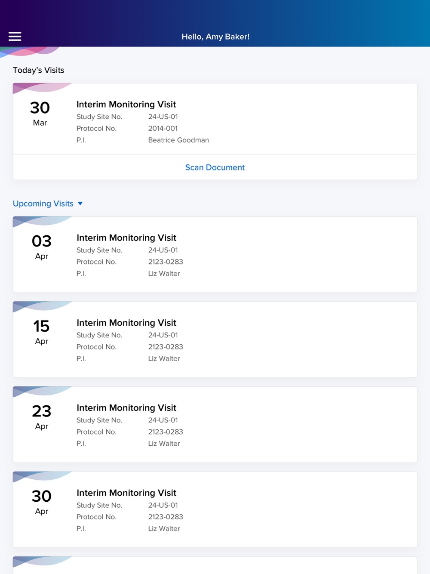Tap the Today's Visits heading
The height and width of the screenshot is (574, 430).
coord(38,70)
